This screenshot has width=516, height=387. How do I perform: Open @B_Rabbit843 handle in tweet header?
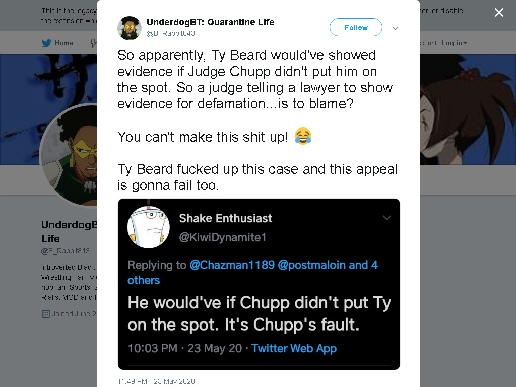click(170, 33)
